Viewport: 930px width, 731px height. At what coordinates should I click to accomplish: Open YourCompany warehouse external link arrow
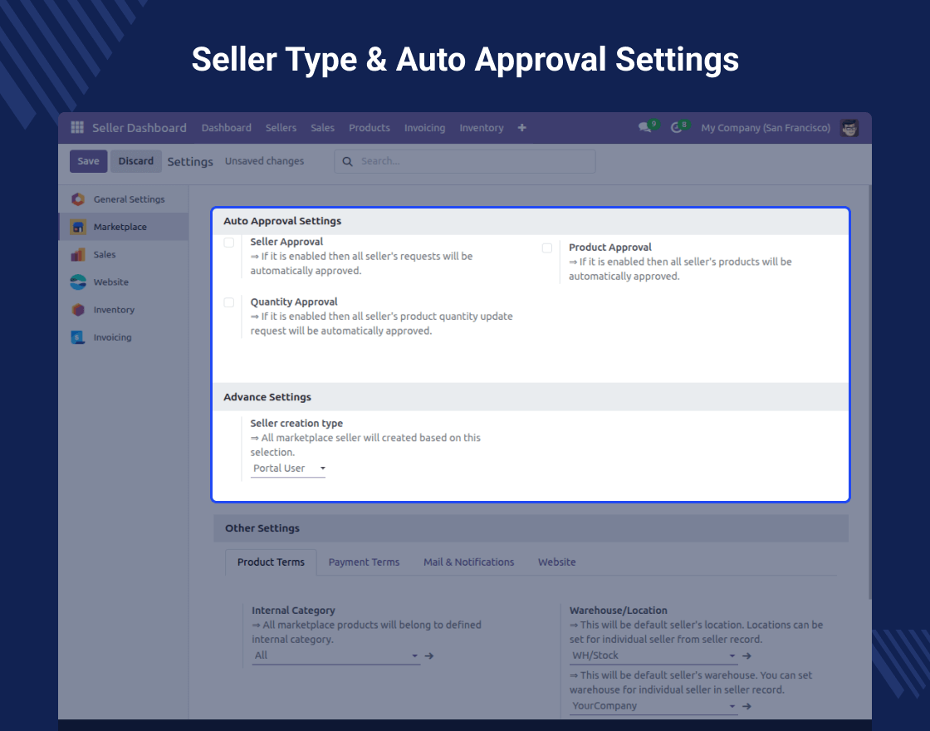[x=746, y=706]
